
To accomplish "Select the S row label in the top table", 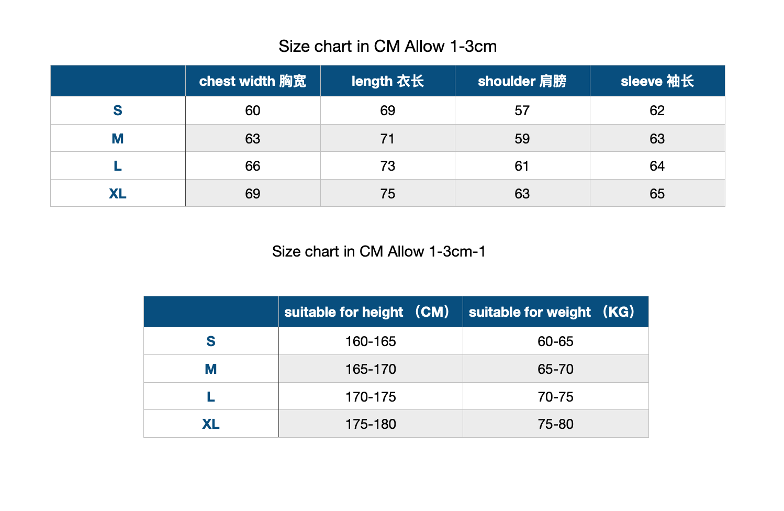I will 118,110.
